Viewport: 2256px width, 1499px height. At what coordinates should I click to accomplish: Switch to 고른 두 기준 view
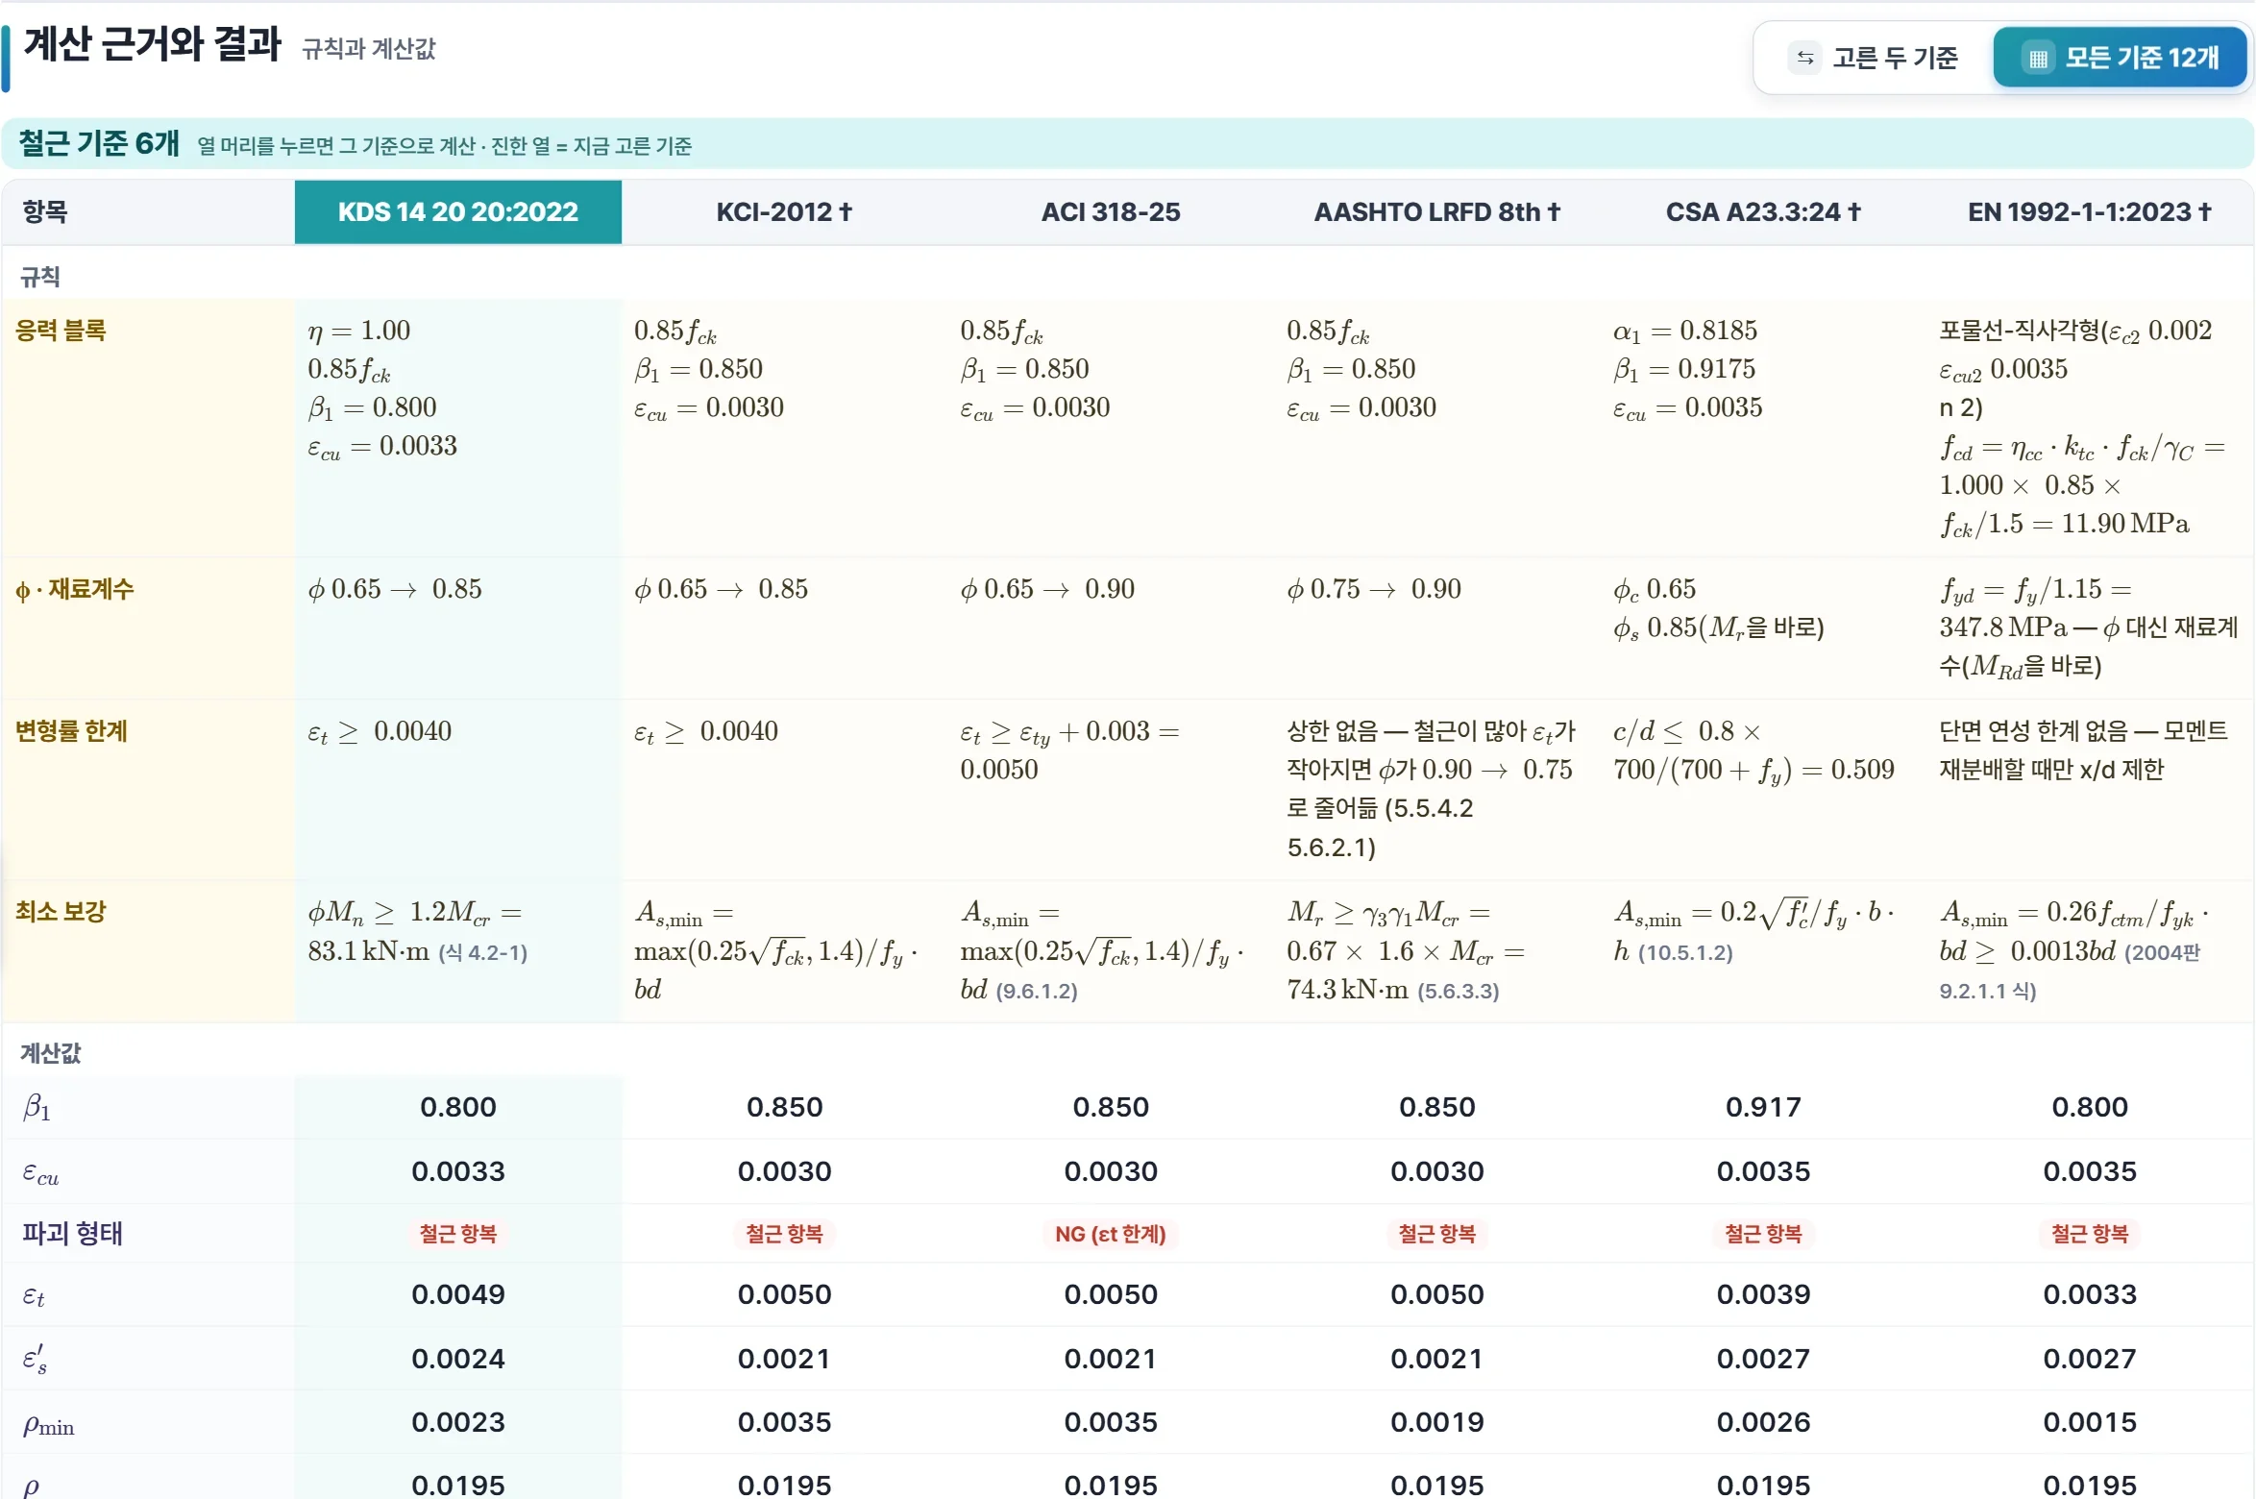coord(1875,58)
